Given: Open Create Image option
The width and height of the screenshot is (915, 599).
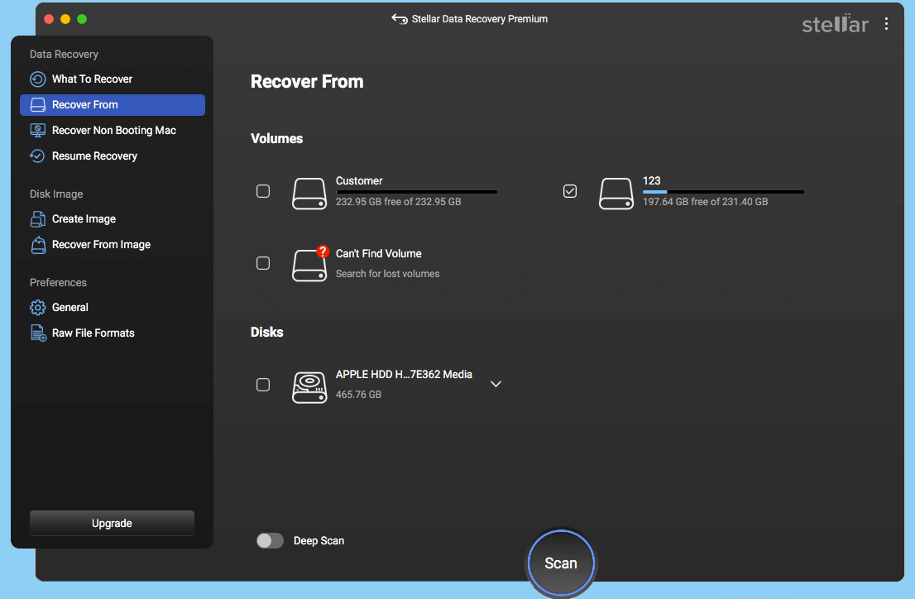Looking at the screenshot, I should coord(112,219).
